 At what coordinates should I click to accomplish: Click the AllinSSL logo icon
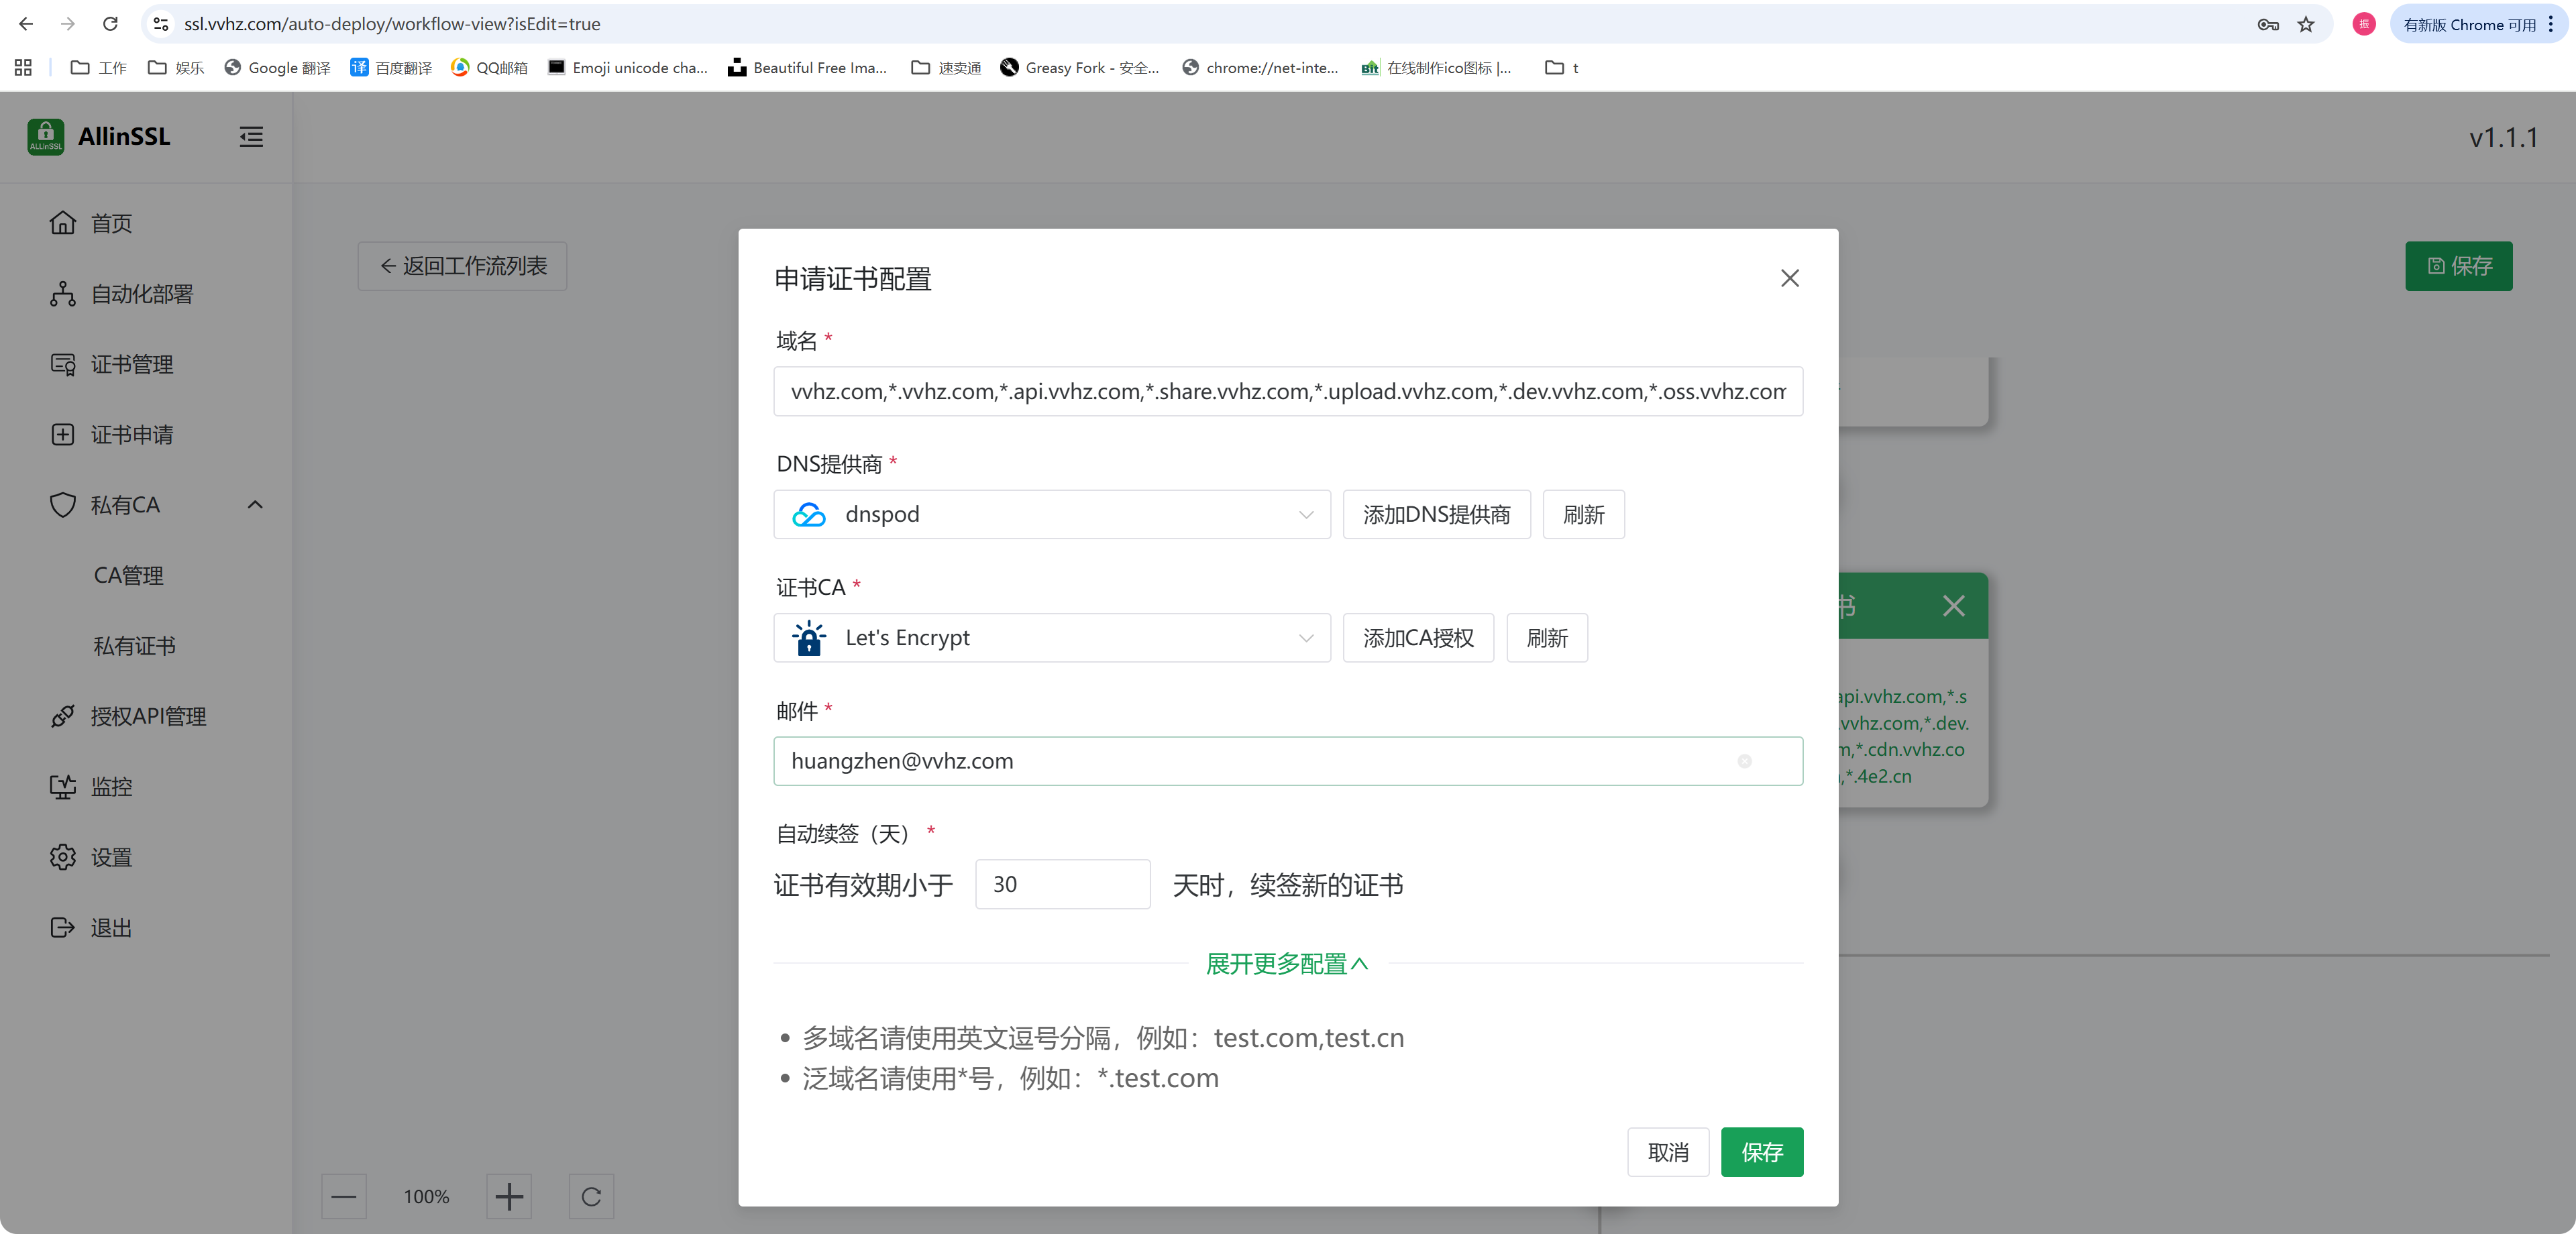46,137
